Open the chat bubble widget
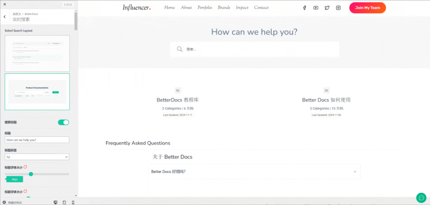Viewport: 430px width, 205px height. click(x=421, y=198)
